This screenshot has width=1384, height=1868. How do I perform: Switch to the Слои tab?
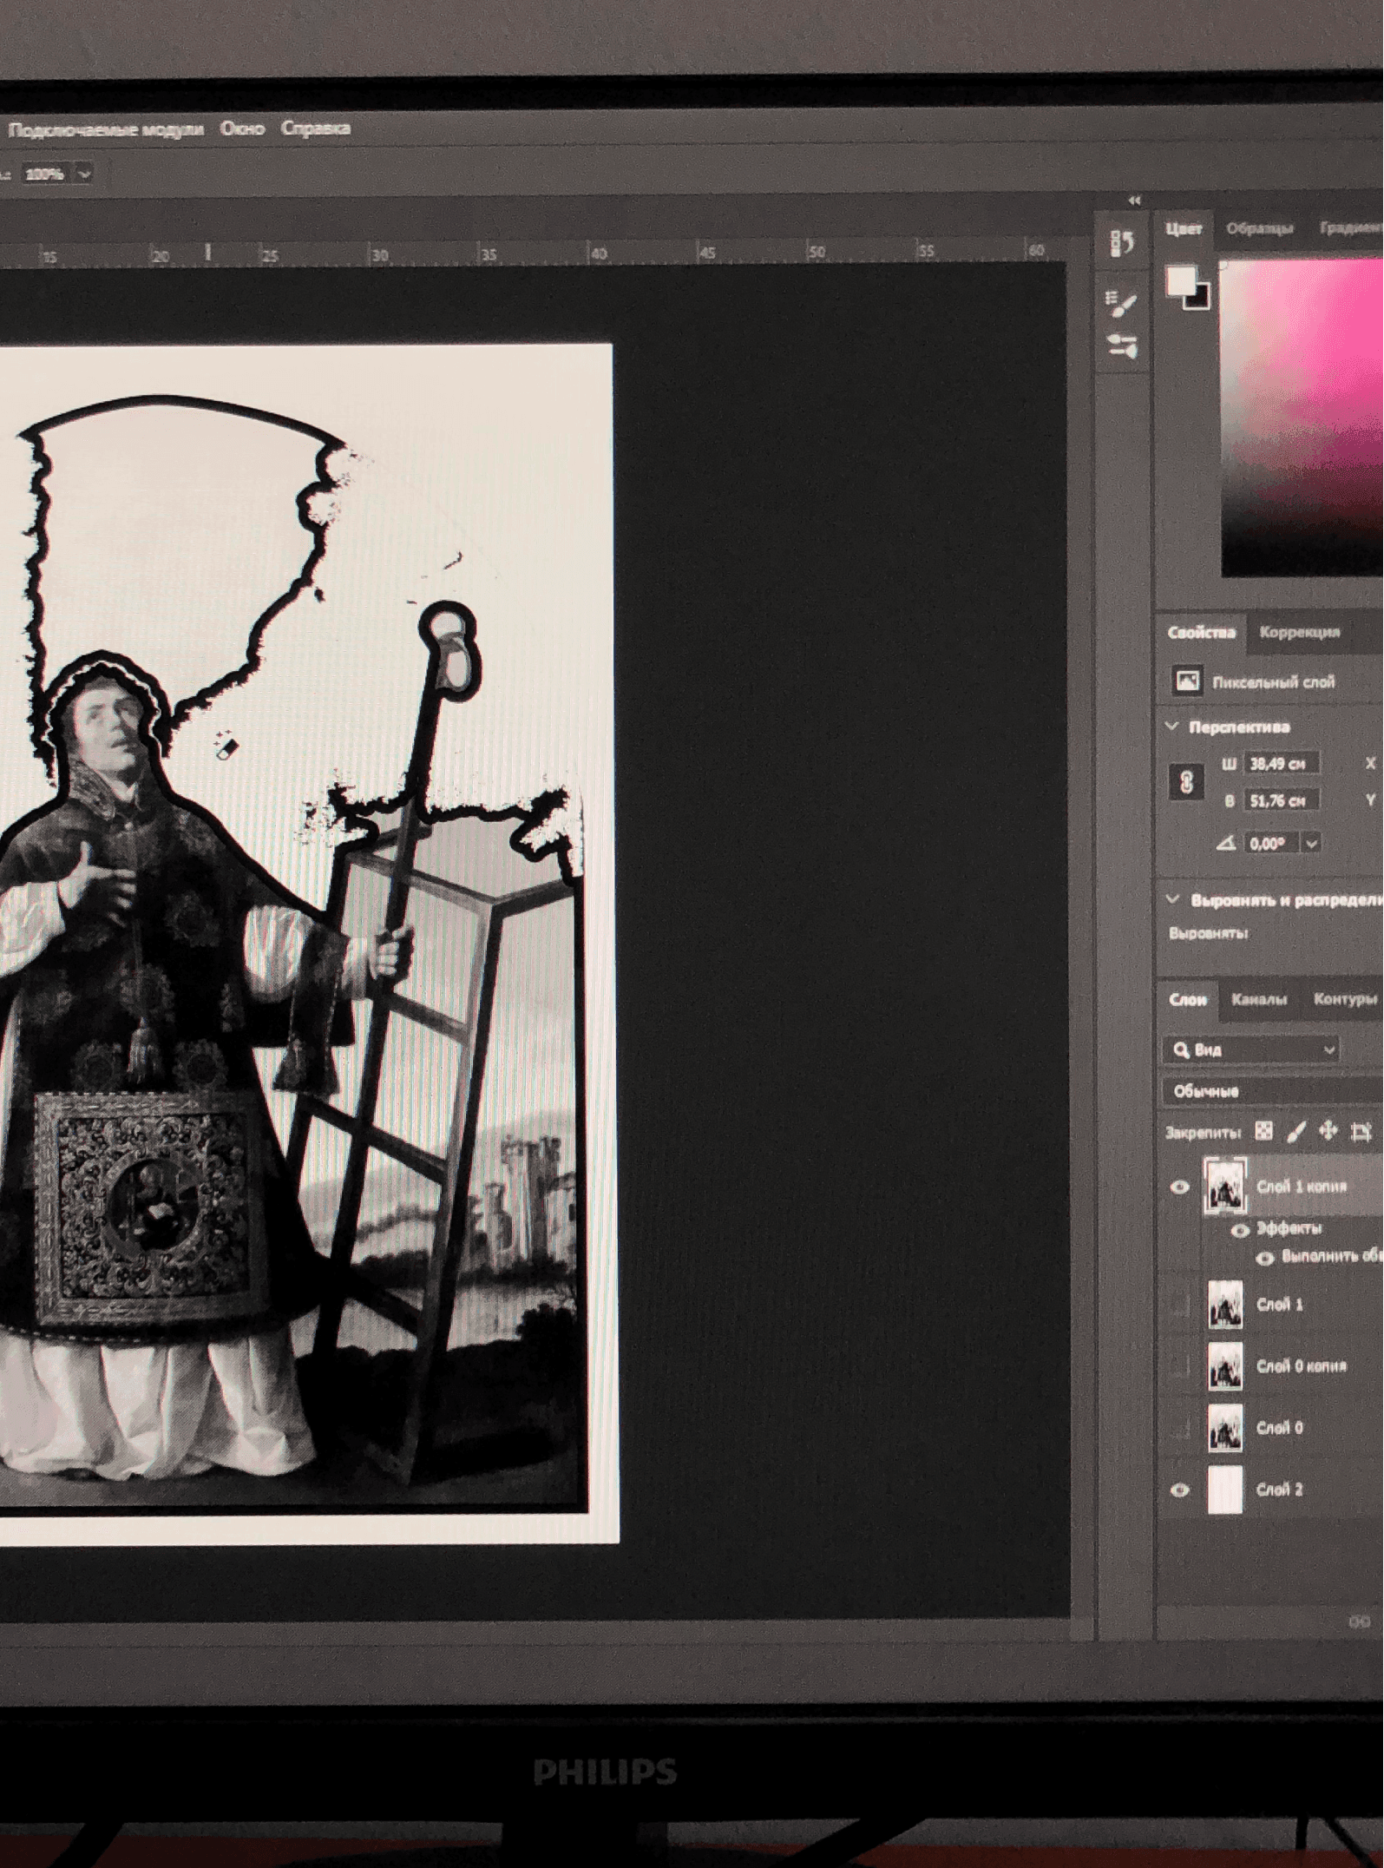tap(1187, 1000)
